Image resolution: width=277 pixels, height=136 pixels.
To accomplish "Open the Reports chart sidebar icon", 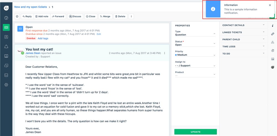I will [x=6, y=75].
